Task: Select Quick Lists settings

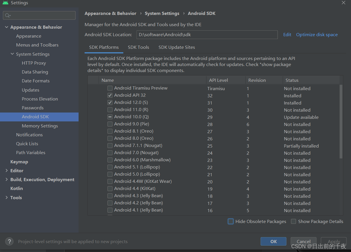Action: tap(27, 144)
